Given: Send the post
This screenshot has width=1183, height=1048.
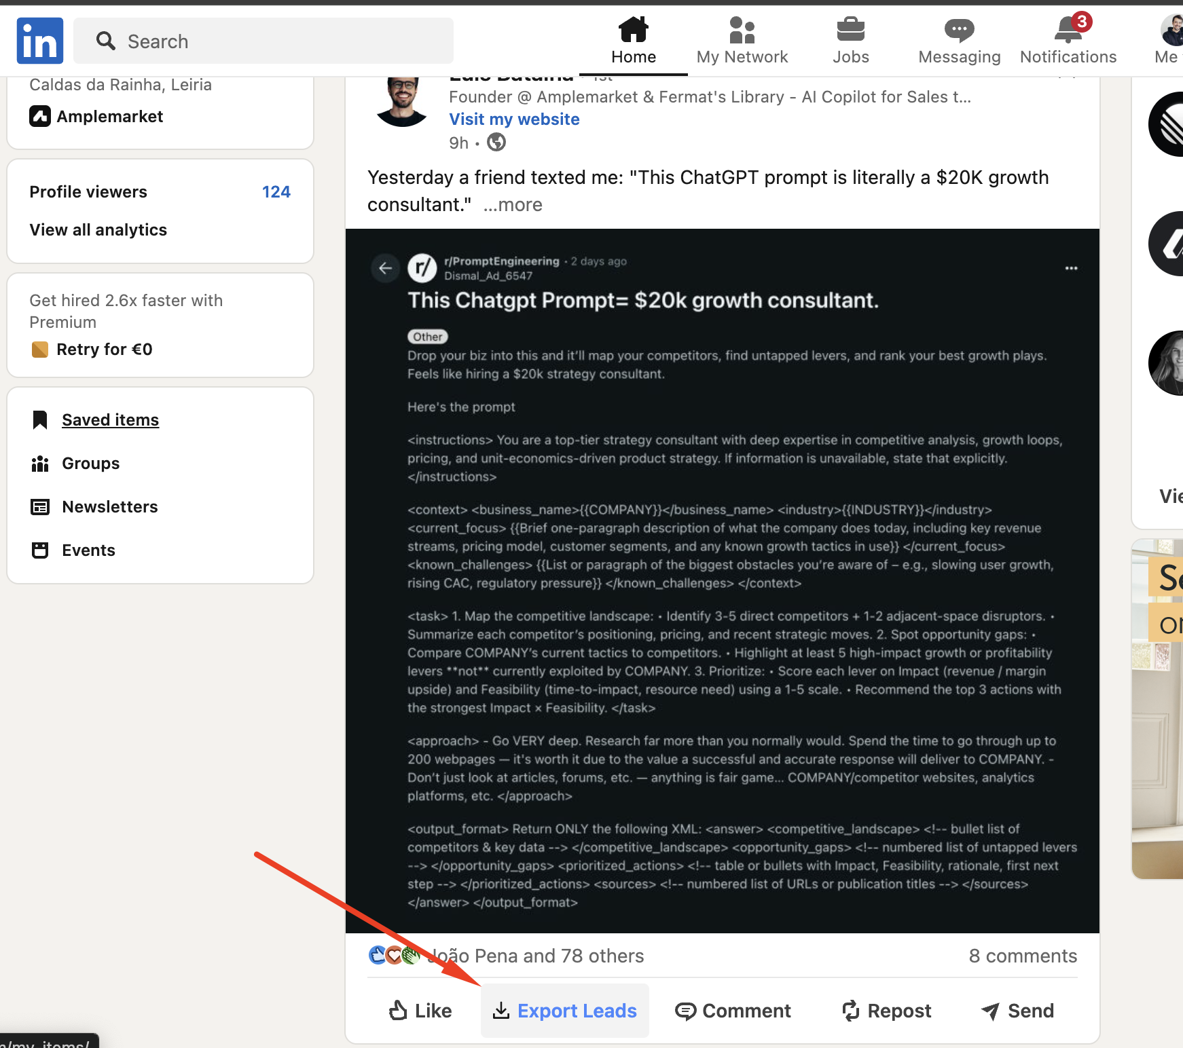Looking at the screenshot, I should [1018, 1011].
